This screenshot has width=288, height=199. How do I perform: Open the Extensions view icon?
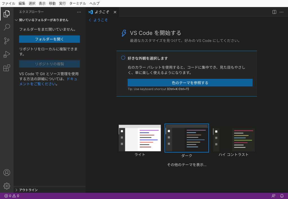(7, 68)
